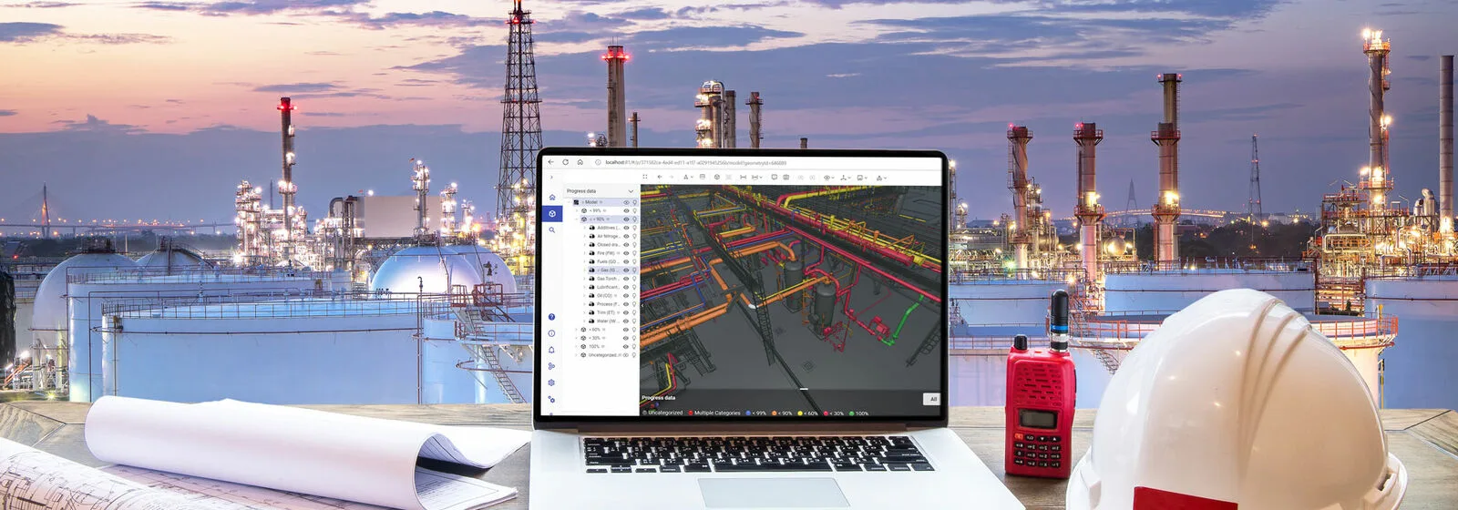Click the 3D cube view toolbar icon
The height and width of the screenshot is (510, 1458).
tap(717, 177)
